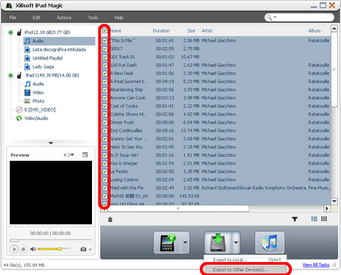Toggle the select-all checkbox in header
Screen dimensions: 341x275
(104, 31)
